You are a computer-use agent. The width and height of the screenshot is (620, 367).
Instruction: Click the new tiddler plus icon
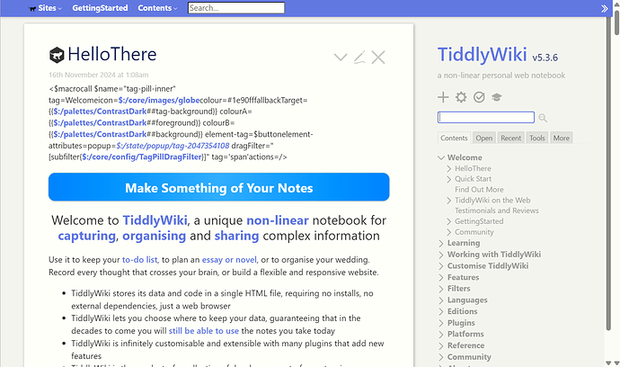coord(443,97)
